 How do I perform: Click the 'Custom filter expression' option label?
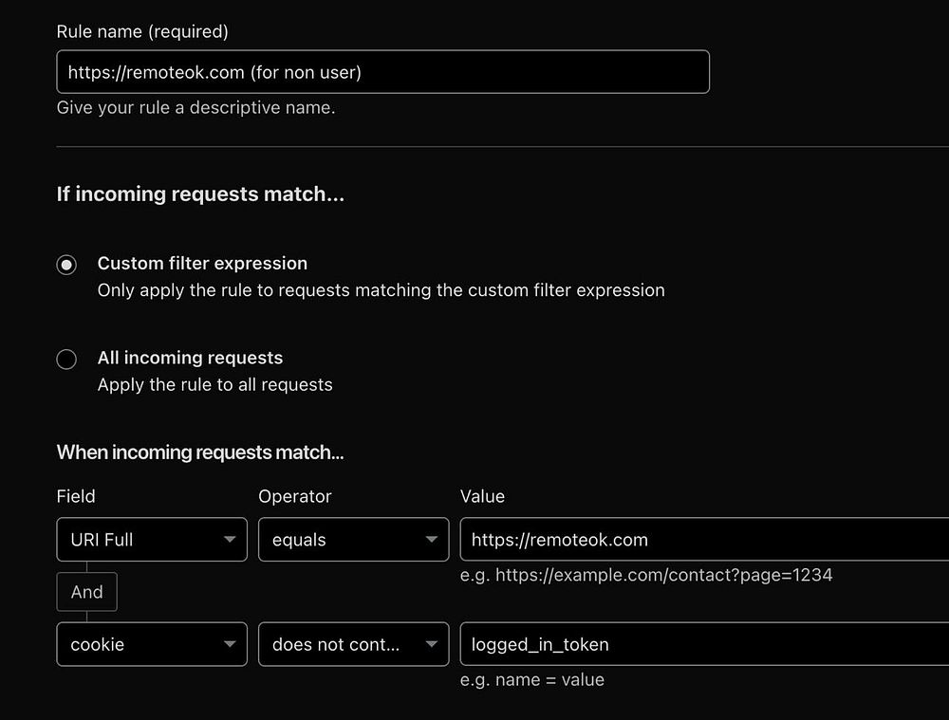pos(202,264)
